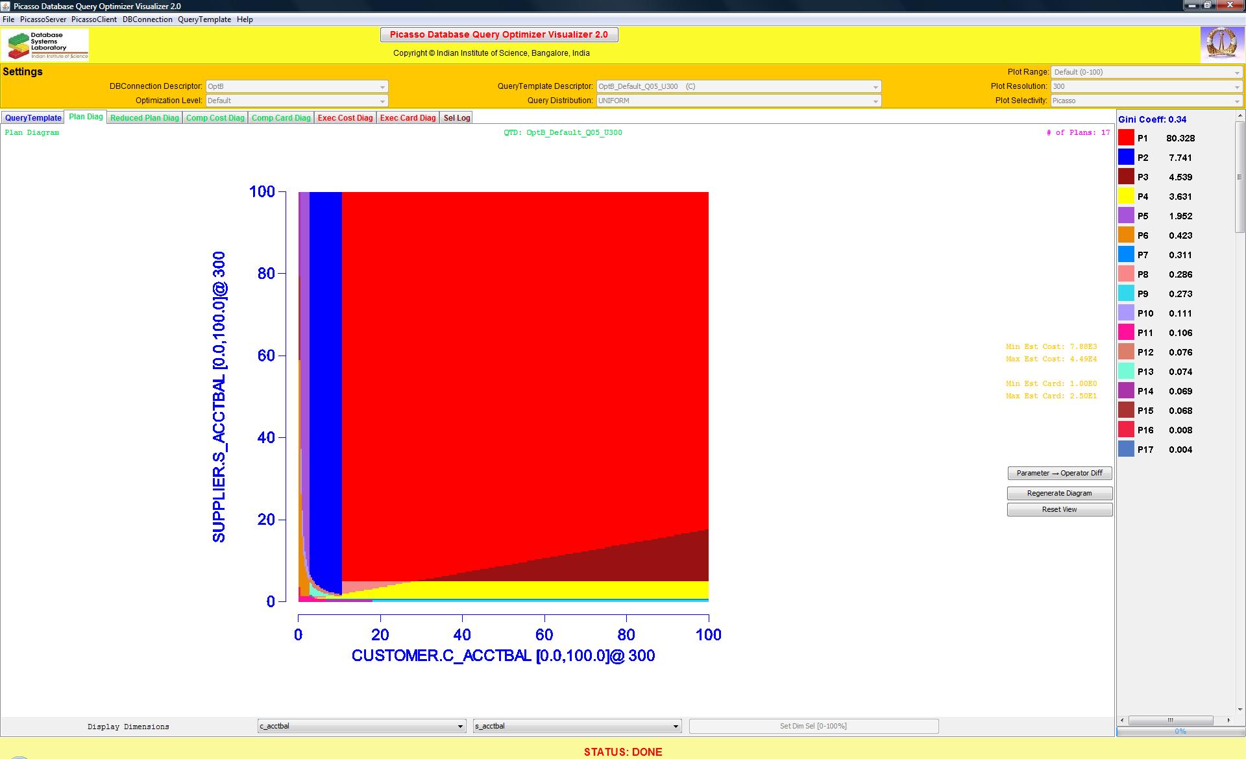Click the P13 aquamarine plan swatch
1246x759 pixels.
pos(1126,371)
